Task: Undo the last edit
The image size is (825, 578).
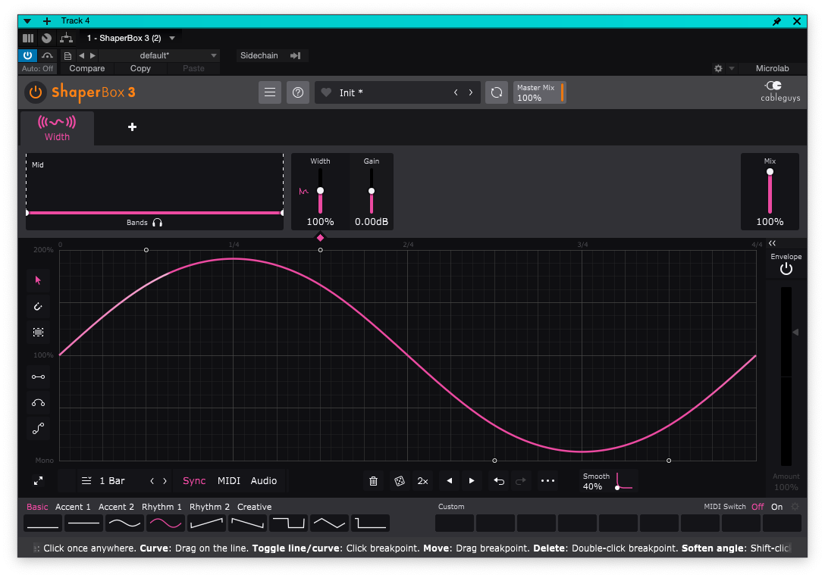Action: click(x=499, y=481)
